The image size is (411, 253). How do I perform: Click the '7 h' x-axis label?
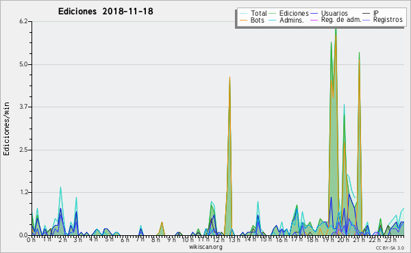pyautogui.click(x=140, y=239)
